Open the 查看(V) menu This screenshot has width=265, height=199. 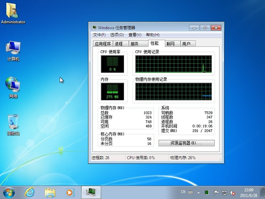[135, 35]
